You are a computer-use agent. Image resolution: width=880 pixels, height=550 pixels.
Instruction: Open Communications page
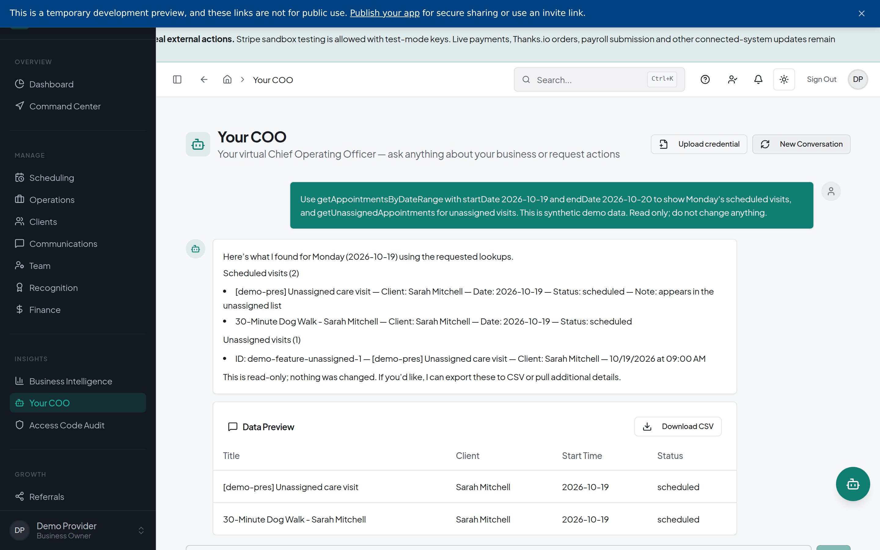[78, 244]
